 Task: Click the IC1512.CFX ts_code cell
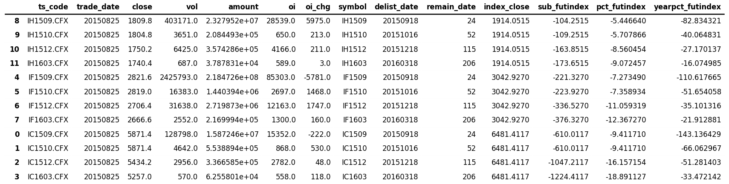(x=48, y=163)
